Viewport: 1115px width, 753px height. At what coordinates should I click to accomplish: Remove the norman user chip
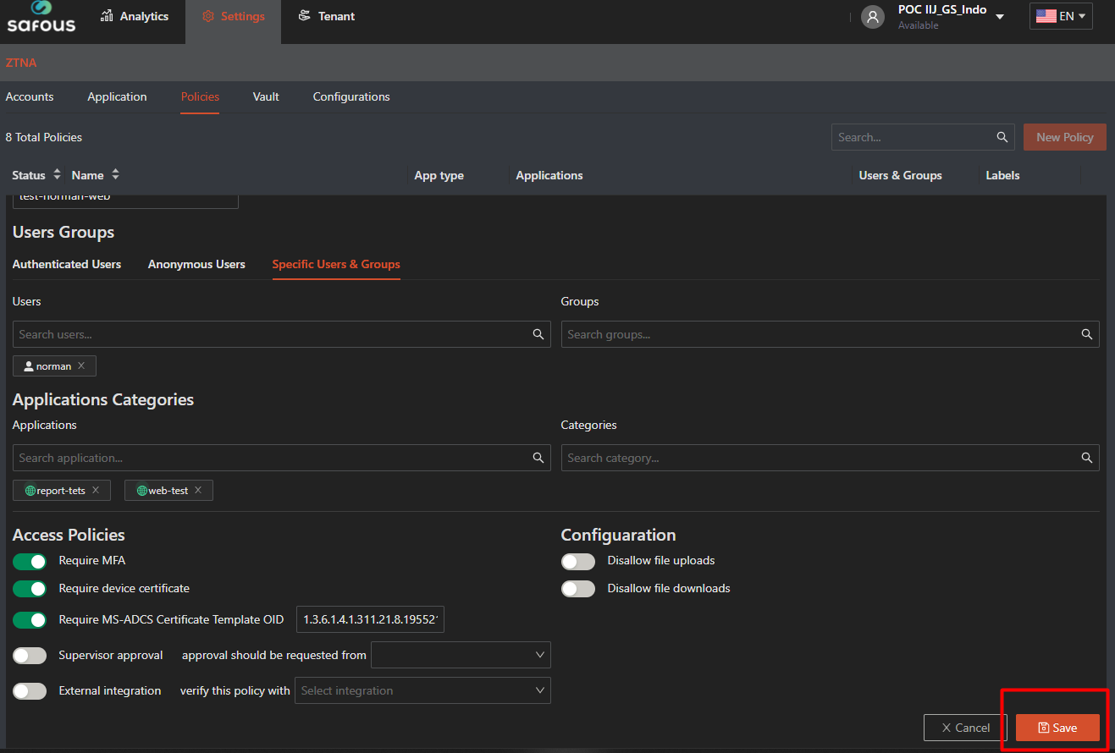pos(81,366)
